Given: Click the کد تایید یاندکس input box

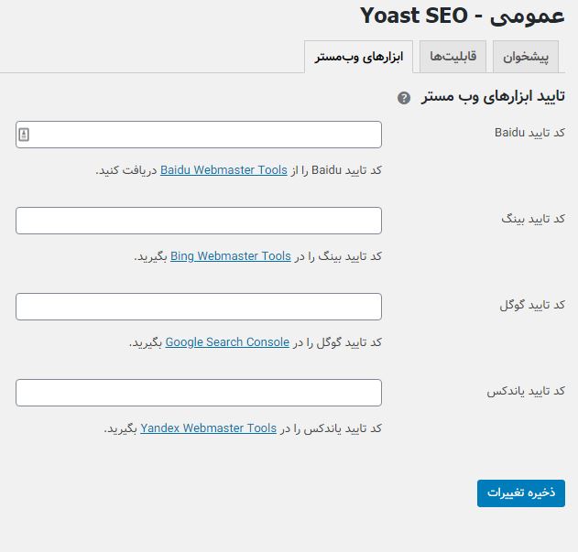Looking at the screenshot, I should (199, 393).
